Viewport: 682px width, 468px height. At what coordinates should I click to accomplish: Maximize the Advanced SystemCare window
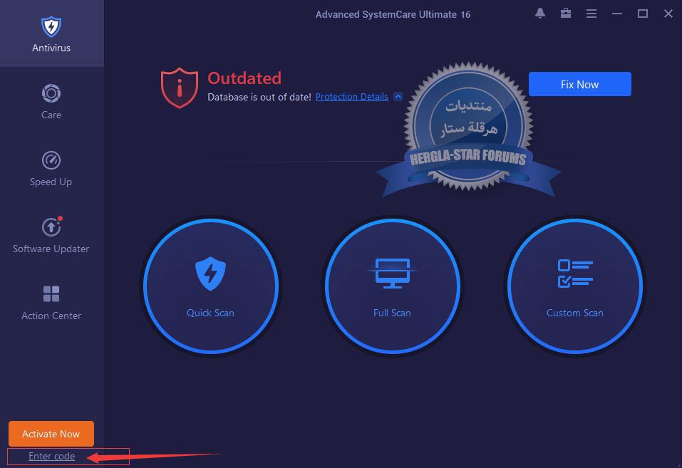coord(642,14)
